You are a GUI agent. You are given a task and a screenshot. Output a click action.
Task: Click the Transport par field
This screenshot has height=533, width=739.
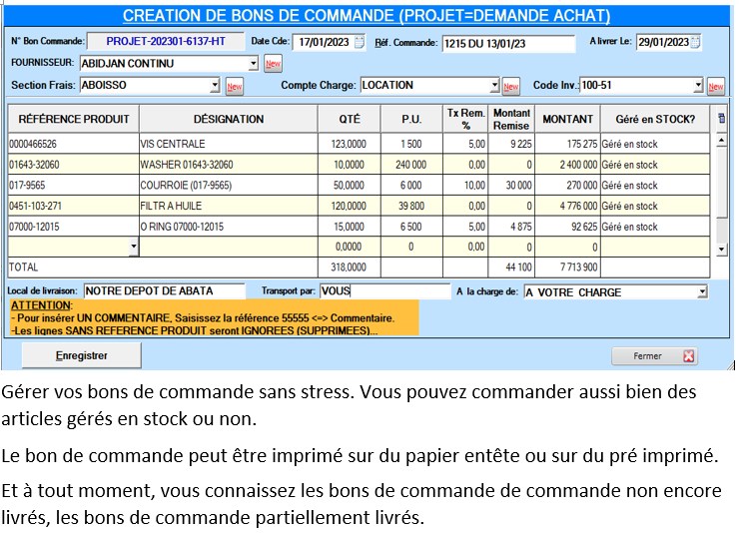click(385, 291)
